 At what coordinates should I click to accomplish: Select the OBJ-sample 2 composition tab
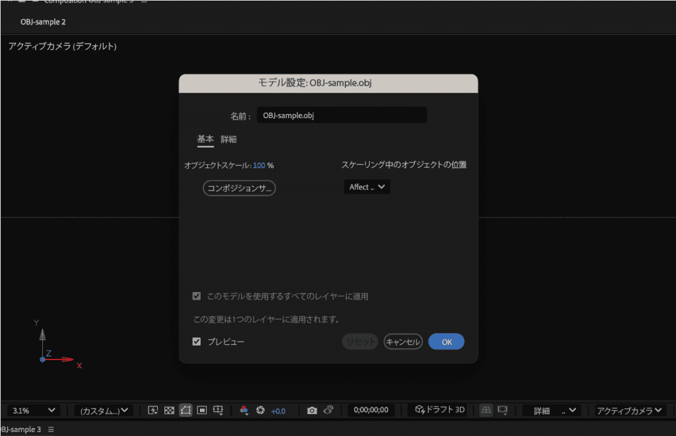click(43, 22)
